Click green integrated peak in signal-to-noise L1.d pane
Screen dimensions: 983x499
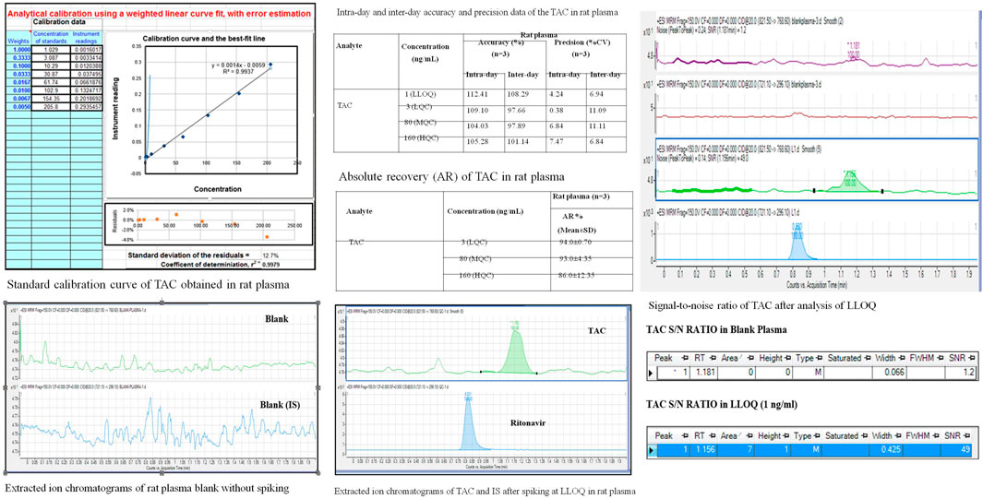tap(851, 183)
